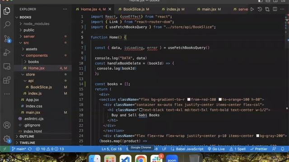Open remote window indicator in status bar
Screen dimensions: 289x162
coord(5,149)
